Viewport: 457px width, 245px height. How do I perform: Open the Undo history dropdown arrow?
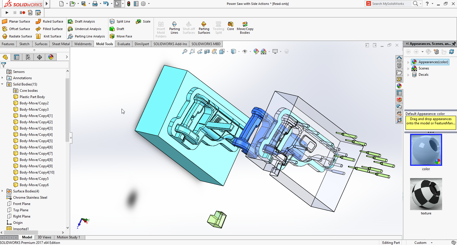[x=112, y=4]
